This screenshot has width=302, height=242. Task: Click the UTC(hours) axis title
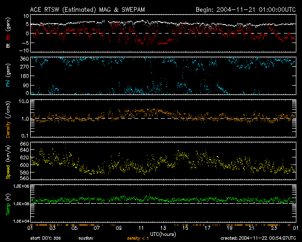[164, 233]
